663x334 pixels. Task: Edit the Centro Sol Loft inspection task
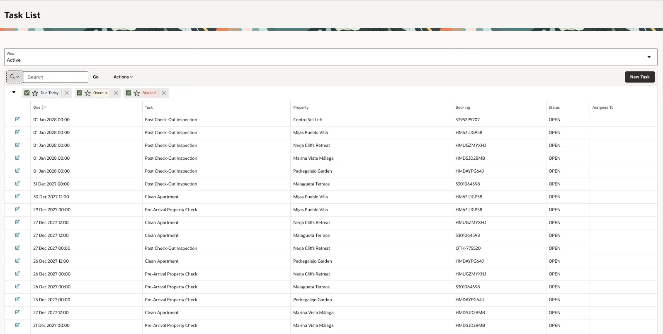(17, 119)
